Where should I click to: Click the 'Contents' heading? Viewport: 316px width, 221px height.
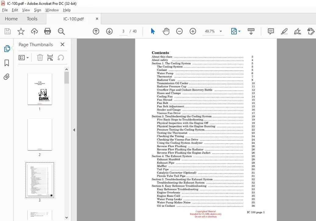point(160,53)
